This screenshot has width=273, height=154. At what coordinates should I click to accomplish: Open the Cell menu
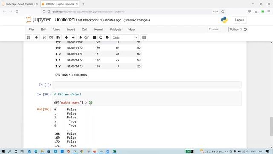pyautogui.click(x=84, y=30)
